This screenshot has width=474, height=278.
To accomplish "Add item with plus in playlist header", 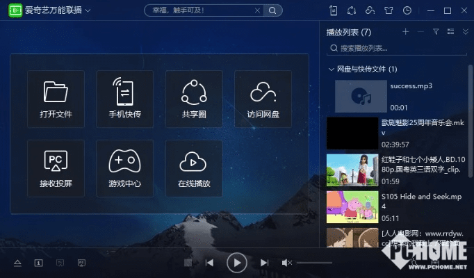I will [x=405, y=31].
